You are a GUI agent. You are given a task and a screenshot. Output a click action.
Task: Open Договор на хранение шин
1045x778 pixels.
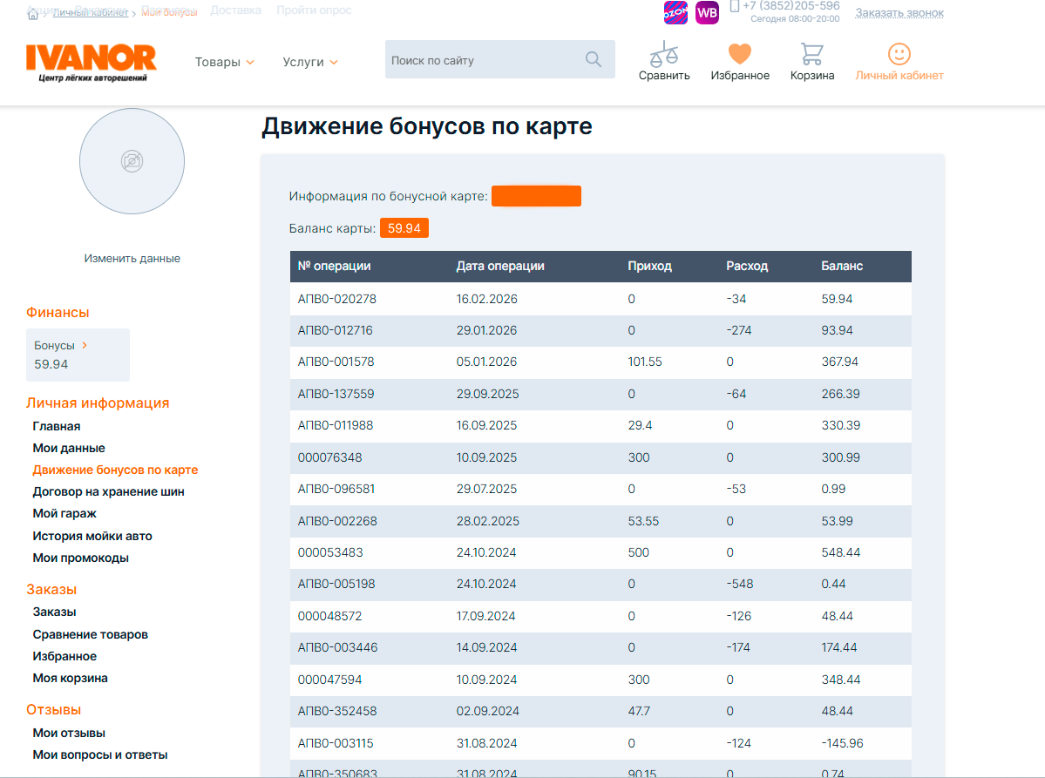pos(108,491)
